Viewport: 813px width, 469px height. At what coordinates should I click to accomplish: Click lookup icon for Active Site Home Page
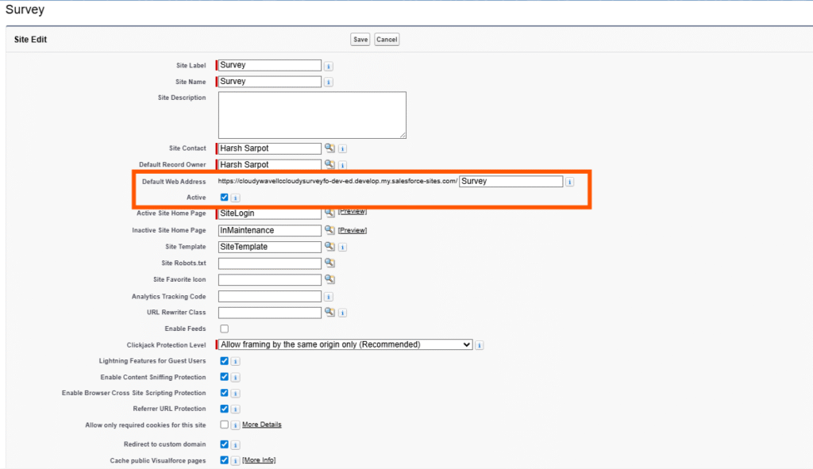pos(329,213)
